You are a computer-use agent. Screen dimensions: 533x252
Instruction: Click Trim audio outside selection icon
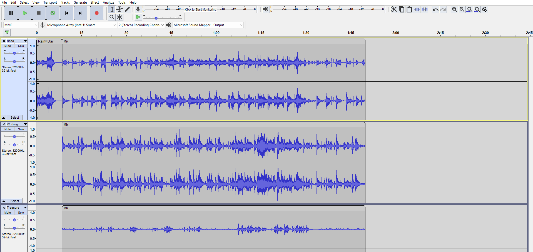point(417,9)
